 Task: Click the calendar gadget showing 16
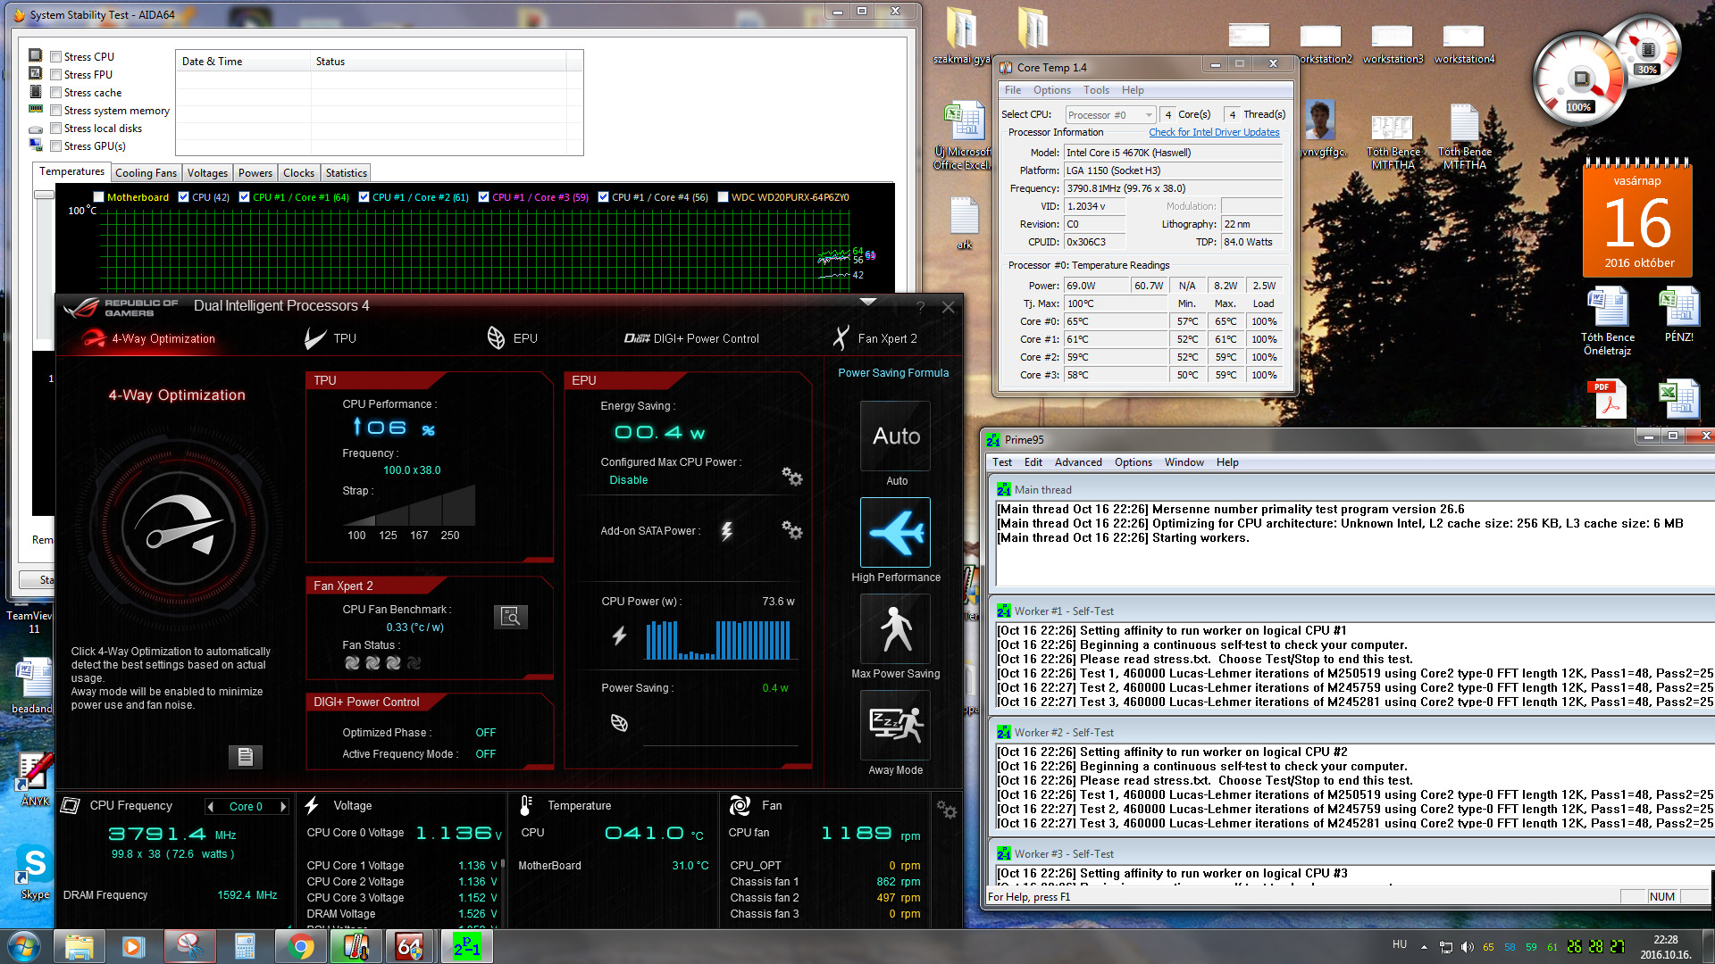(x=1637, y=217)
